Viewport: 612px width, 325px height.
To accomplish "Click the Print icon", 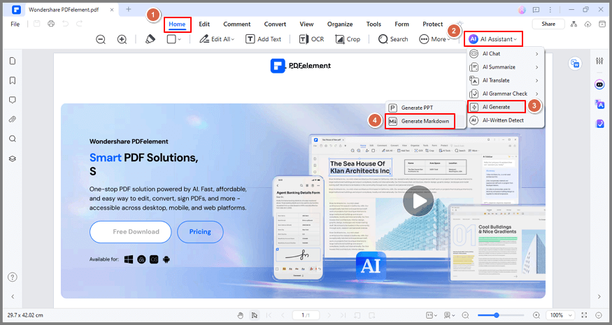I will (x=51, y=24).
